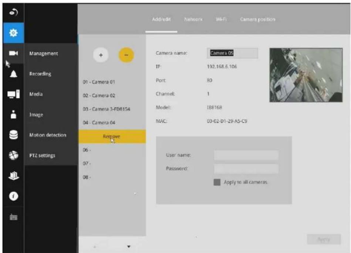Open PTZ settings
The height and width of the screenshot is (253, 351).
tap(42, 155)
